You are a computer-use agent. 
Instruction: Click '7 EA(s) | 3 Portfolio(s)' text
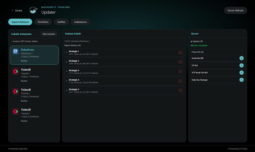(x=30, y=117)
